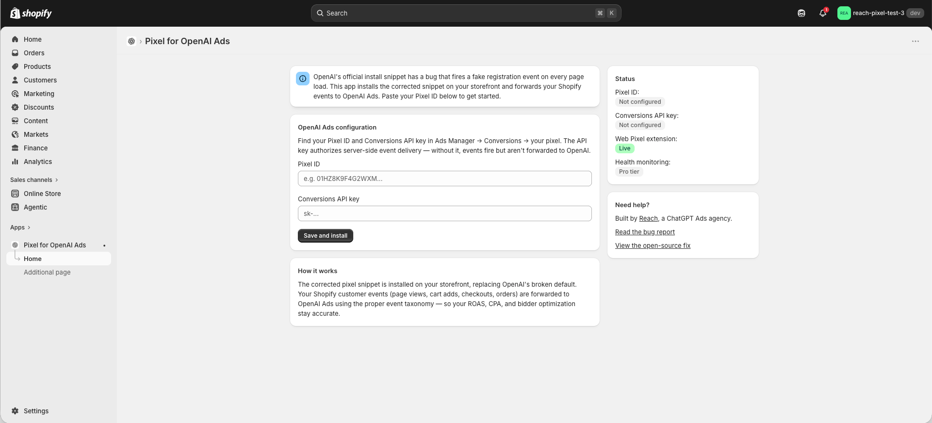Screen dimensions: 932x423
Task: Focus the Pixel ID input field
Action: (445, 179)
